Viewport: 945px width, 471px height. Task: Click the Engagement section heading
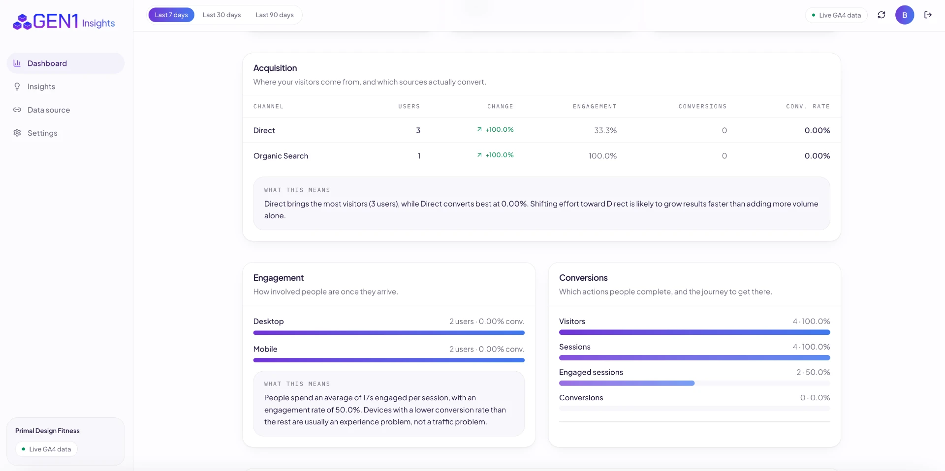279,278
